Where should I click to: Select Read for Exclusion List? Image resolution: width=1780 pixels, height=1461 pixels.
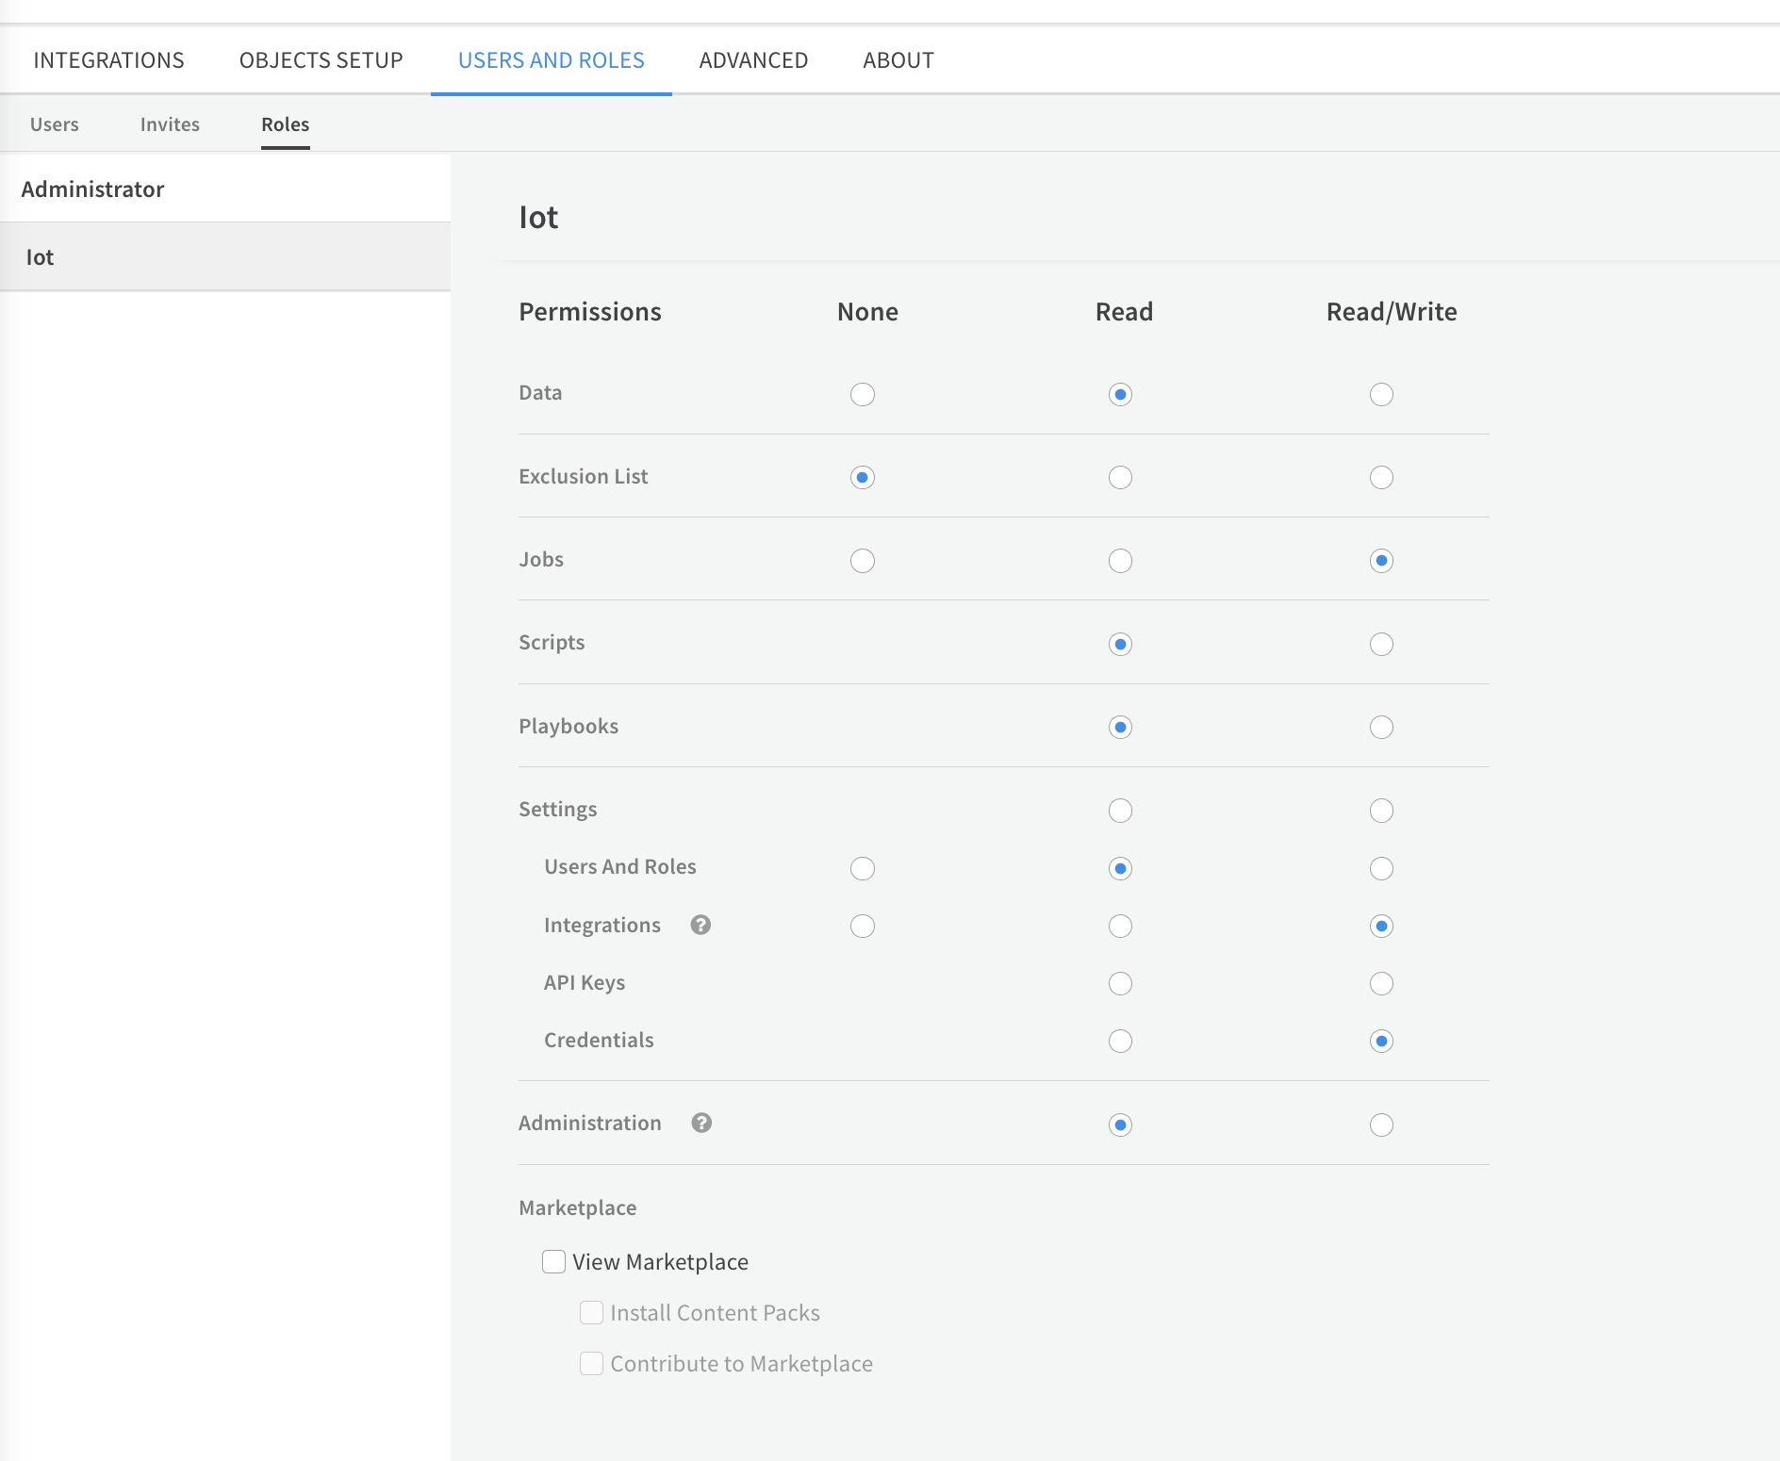1120,477
